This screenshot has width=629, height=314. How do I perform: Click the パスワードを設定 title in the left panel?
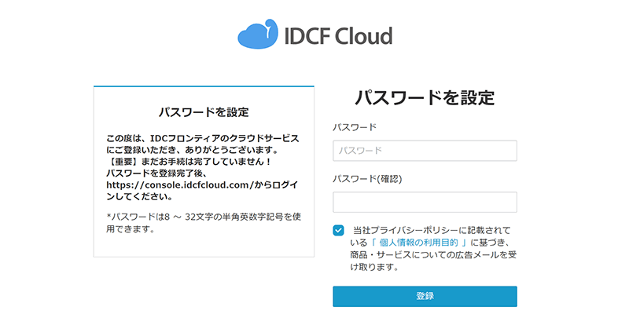tap(204, 112)
